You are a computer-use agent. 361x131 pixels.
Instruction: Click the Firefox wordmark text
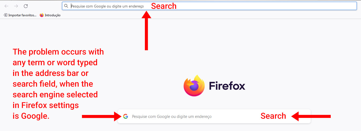227,86
